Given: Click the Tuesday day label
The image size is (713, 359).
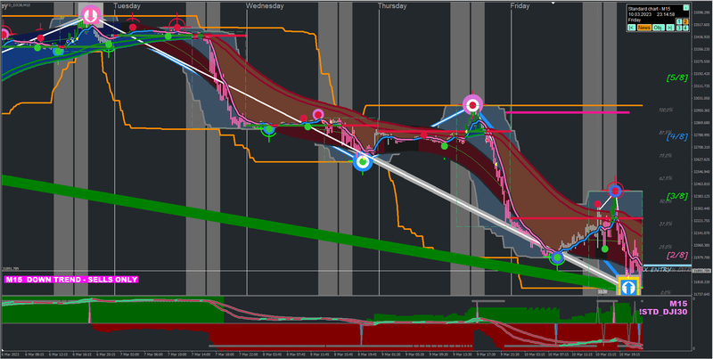Looking at the screenshot, I should 127,6.
